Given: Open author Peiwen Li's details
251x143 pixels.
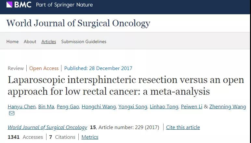Looking at the screenshot, I should [x=192, y=106].
